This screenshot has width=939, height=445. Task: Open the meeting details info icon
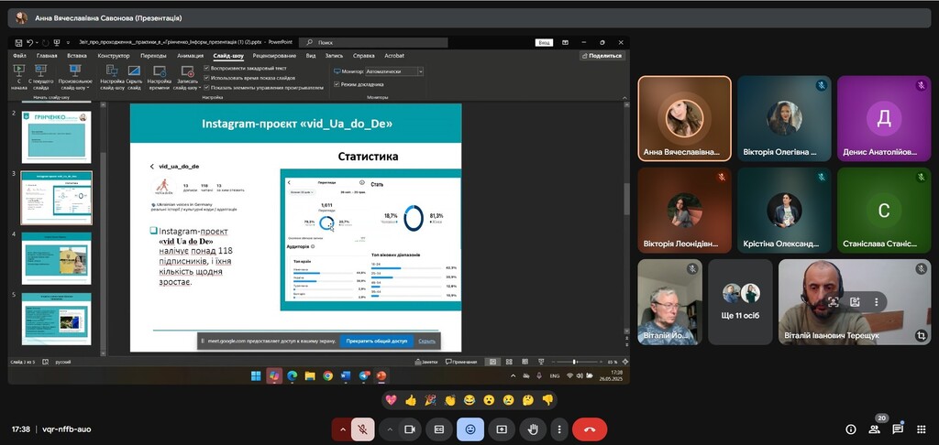(850, 429)
